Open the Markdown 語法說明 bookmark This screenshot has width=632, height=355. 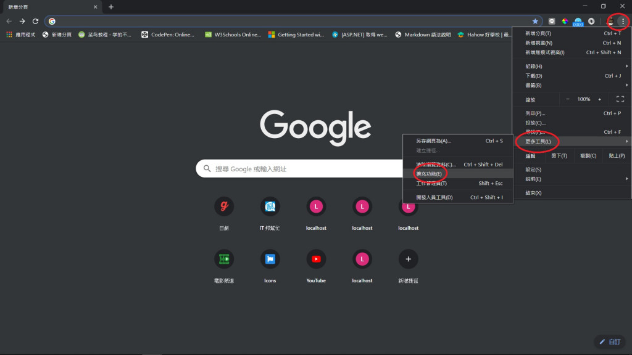pos(423,35)
